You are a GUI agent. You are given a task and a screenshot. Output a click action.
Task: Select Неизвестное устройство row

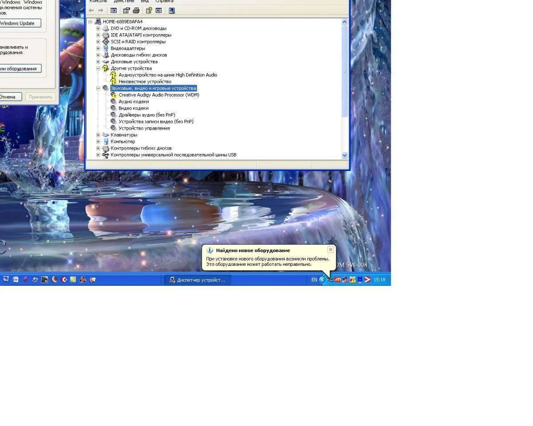click(145, 82)
